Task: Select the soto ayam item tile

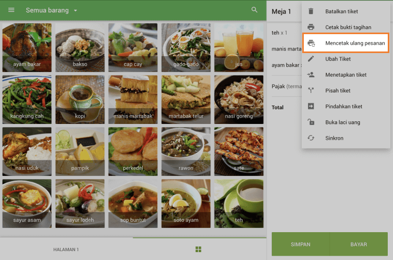Action: click(185, 203)
